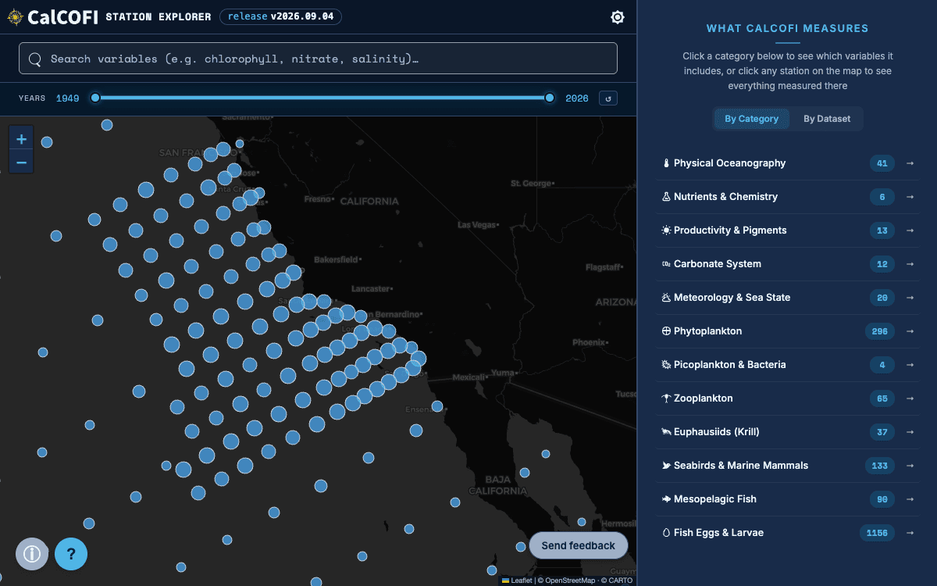Click the Euphausiids krill icon
The height and width of the screenshot is (586, 937).
[x=666, y=432]
